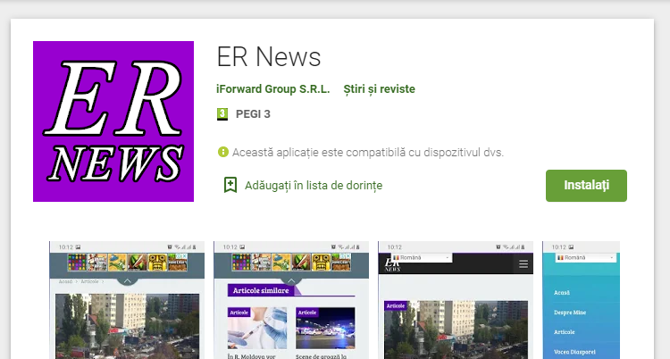The width and height of the screenshot is (670, 359).
Task: Select the Articole menu entry in fourth screenshot
Action: click(x=565, y=331)
